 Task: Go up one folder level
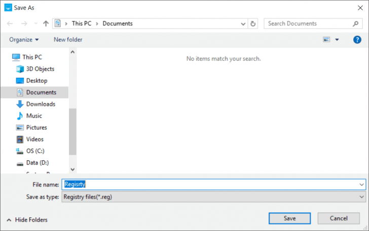[x=46, y=23]
